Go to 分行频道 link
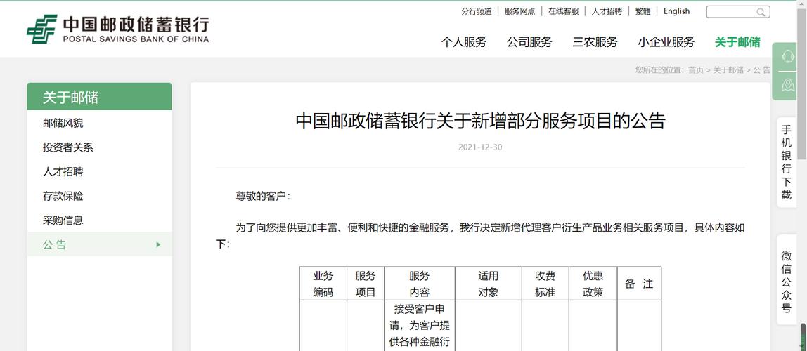 pyautogui.click(x=477, y=11)
